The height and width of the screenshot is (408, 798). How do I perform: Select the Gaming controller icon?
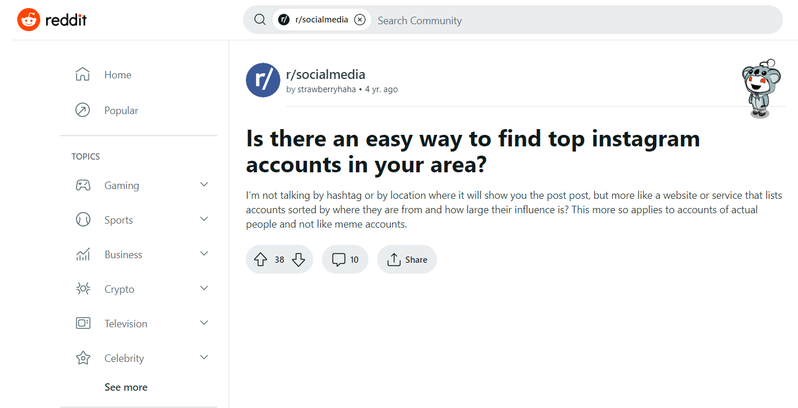pyautogui.click(x=83, y=184)
